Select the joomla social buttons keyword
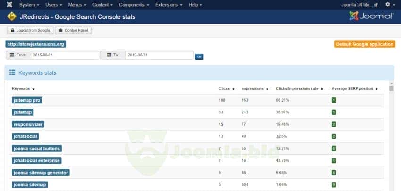The height and width of the screenshot is (191, 401). [x=37, y=148]
